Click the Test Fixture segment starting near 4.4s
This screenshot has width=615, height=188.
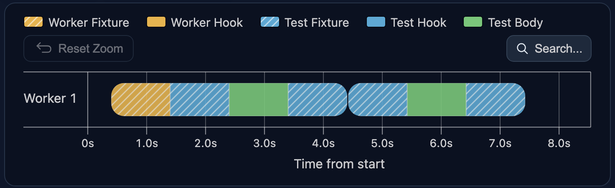(378, 99)
